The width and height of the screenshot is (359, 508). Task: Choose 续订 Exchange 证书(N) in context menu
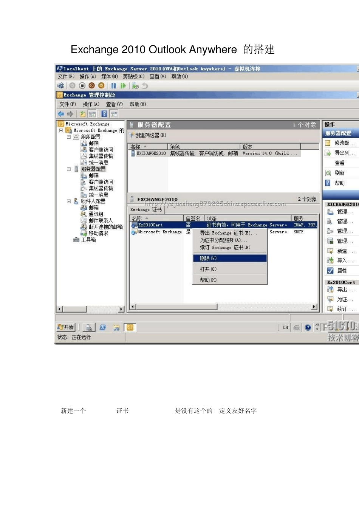225,247
